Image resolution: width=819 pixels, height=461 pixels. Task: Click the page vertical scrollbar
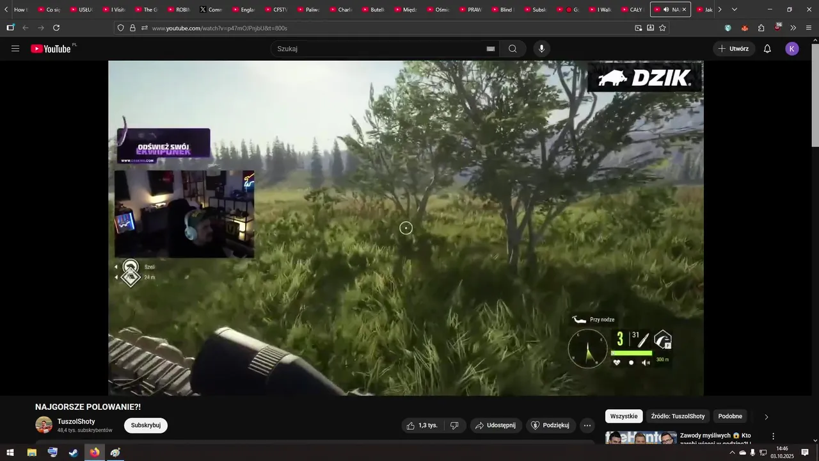815,96
